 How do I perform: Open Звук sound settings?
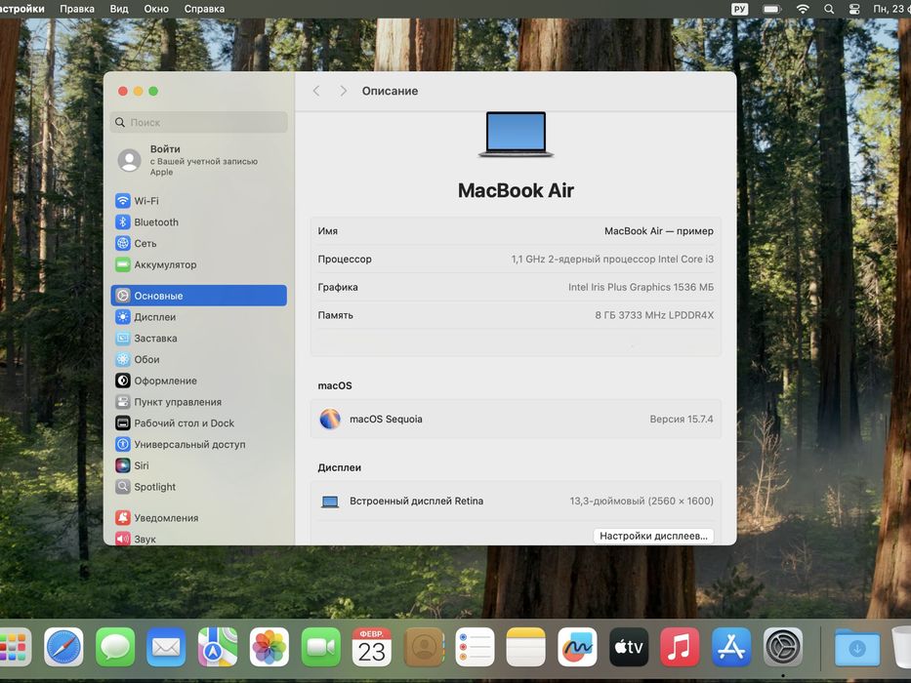[198, 539]
